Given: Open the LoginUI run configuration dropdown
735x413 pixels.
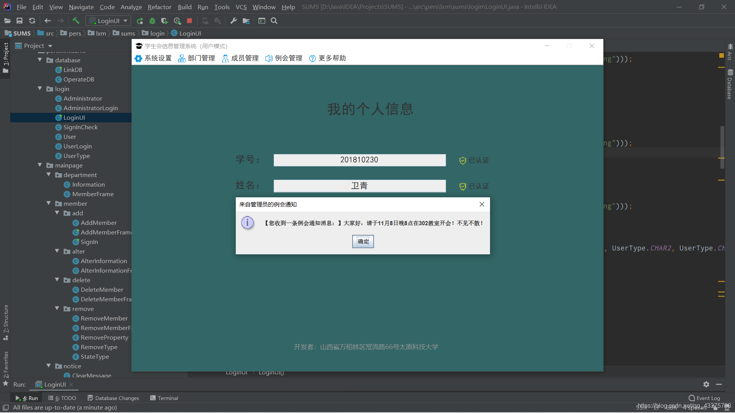Looking at the screenshot, I should [x=108, y=21].
